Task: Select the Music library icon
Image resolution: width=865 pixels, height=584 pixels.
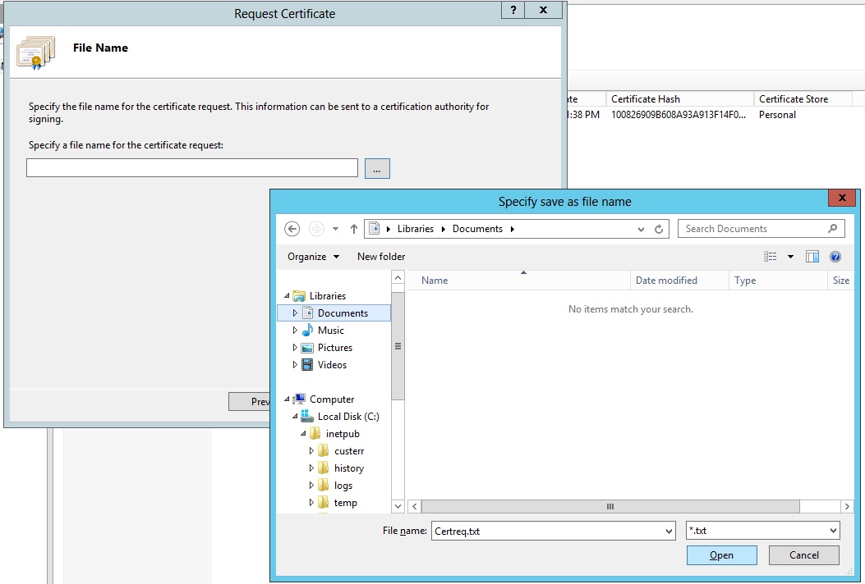Action: [x=307, y=331]
